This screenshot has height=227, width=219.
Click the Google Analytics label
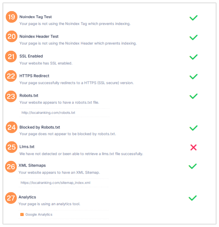coord(39,215)
